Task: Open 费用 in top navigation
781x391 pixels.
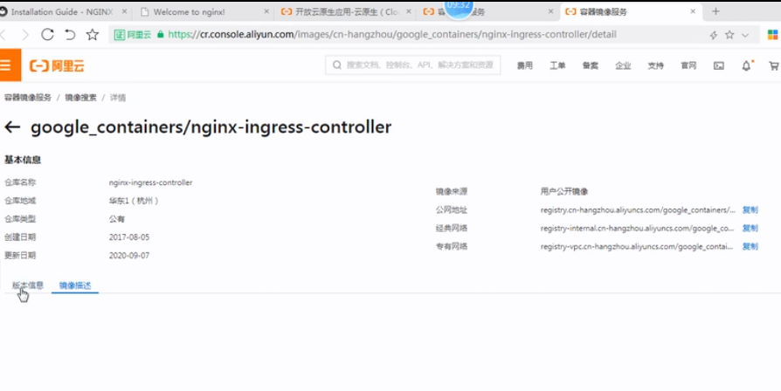Action: click(524, 65)
